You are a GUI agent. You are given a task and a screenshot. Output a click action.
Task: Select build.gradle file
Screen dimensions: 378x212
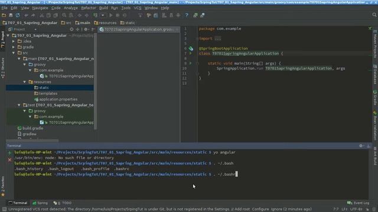[x=30, y=128]
